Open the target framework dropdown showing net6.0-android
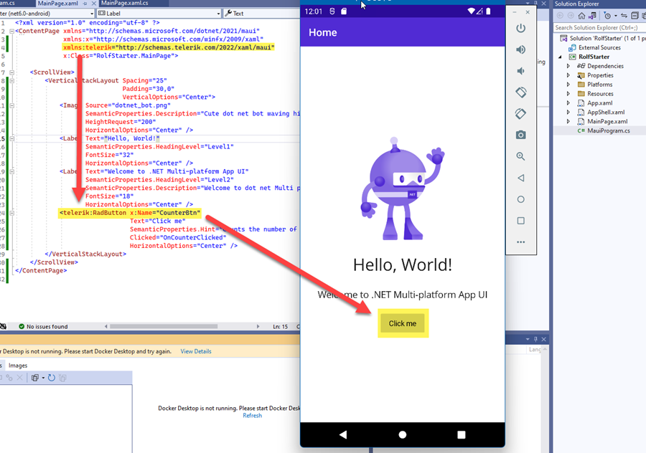Viewport: 646px width, 453px height. coord(93,12)
